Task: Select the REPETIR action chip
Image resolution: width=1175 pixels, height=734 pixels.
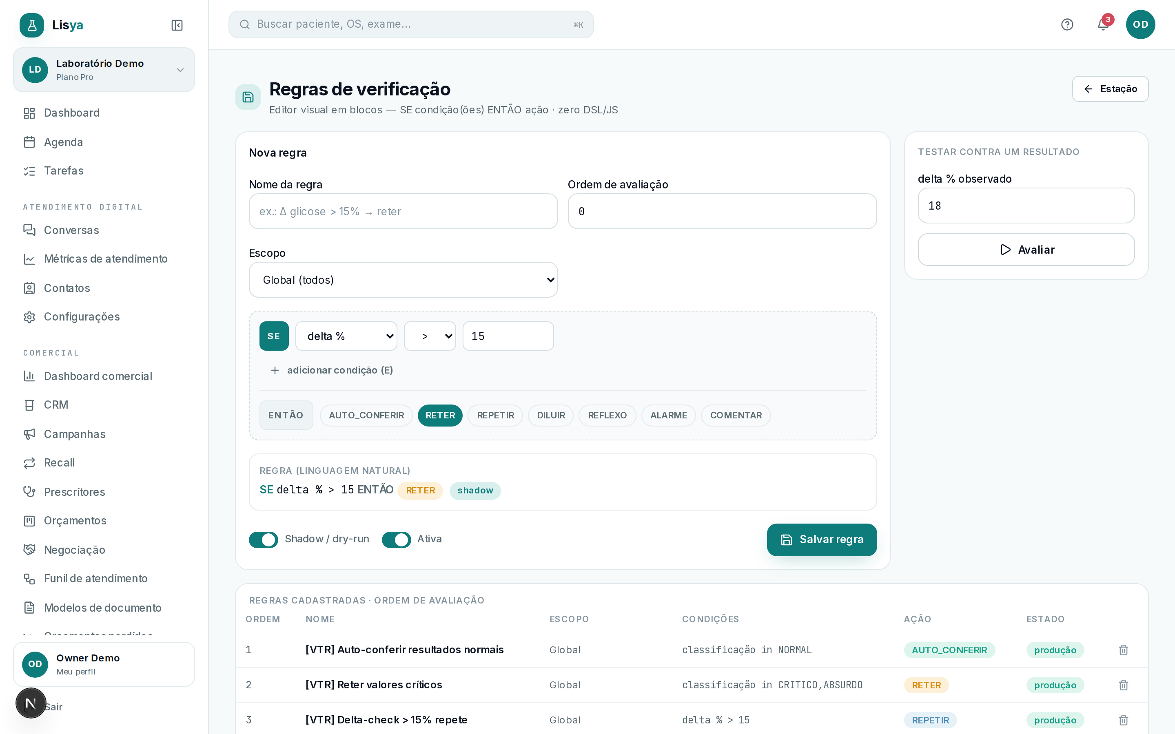Action: (x=495, y=416)
